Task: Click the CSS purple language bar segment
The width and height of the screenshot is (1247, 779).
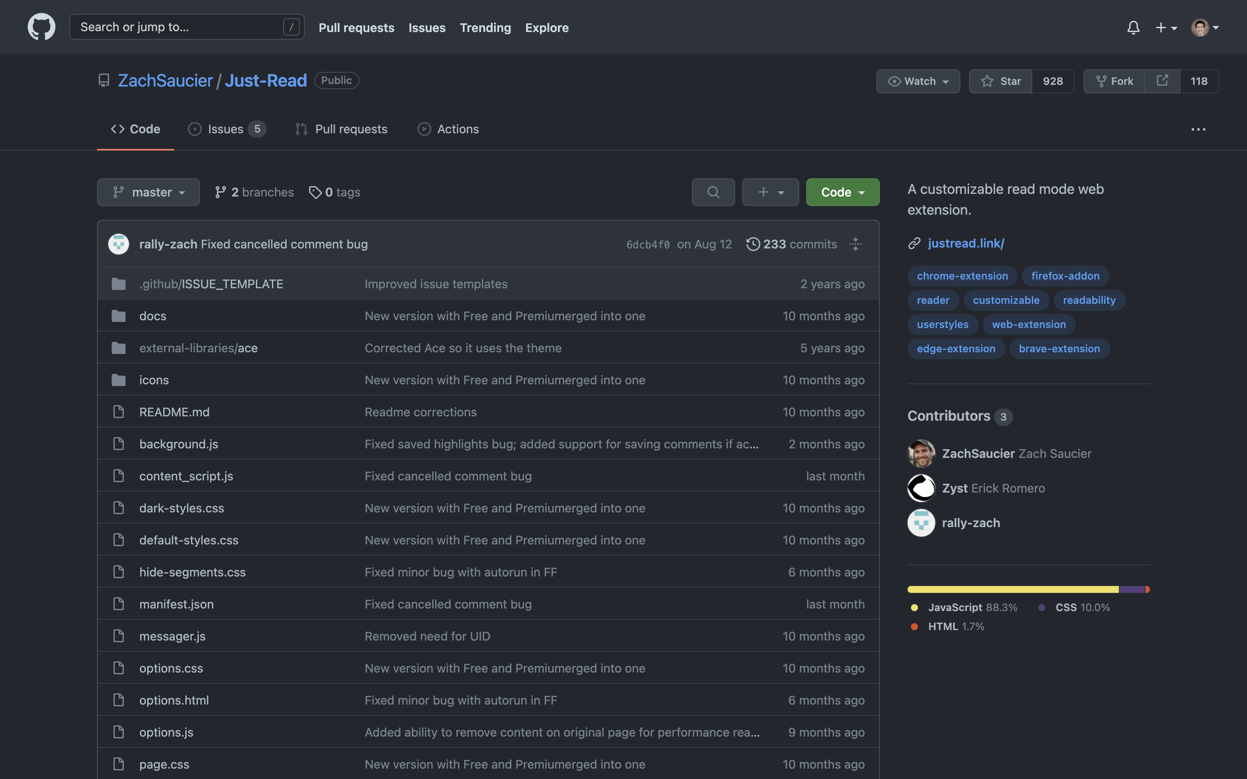Action: pos(1131,589)
